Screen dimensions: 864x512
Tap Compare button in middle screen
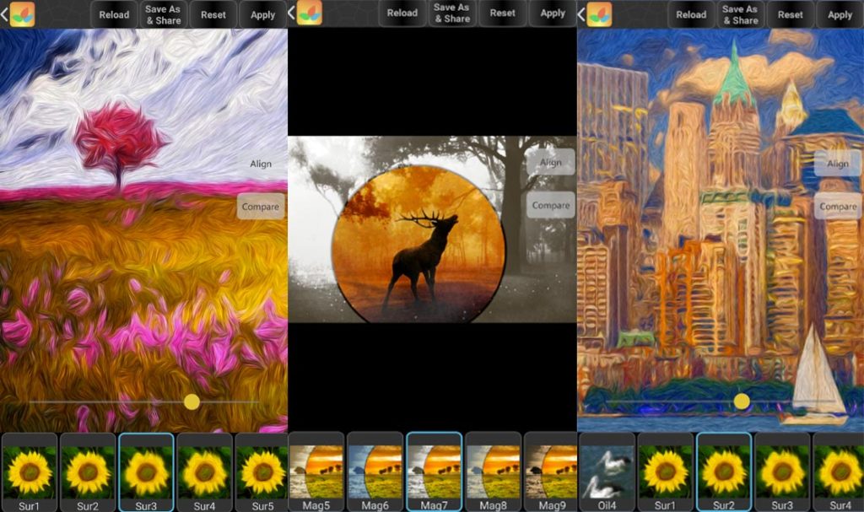[x=550, y=205]
